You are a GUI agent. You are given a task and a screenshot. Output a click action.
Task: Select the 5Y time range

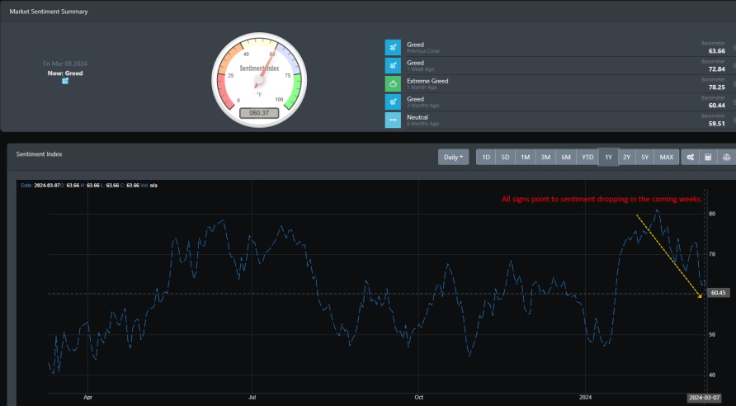click(x=645, y=158)
